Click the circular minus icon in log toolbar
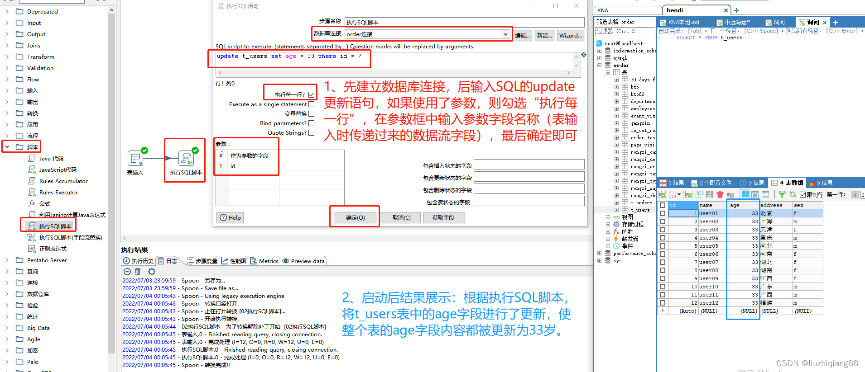 coord(127,271)
